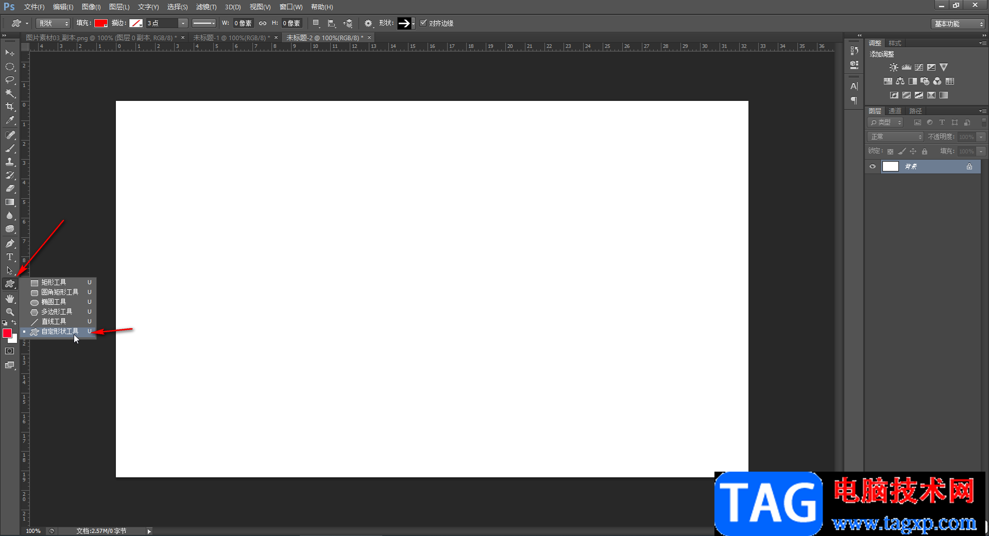Hide the 背景 layer with eye icon
Screen dimensions: 989x536
coord(873,166)
